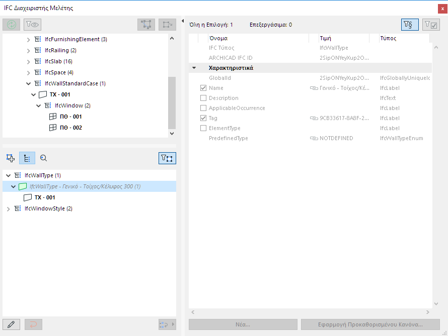Click the IfcWindowStyle group icon
The height and width of the screenshot is (336, 448).
point(18,208)
